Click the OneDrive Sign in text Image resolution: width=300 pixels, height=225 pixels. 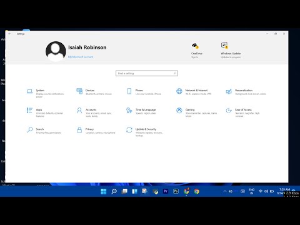point(195,57)
